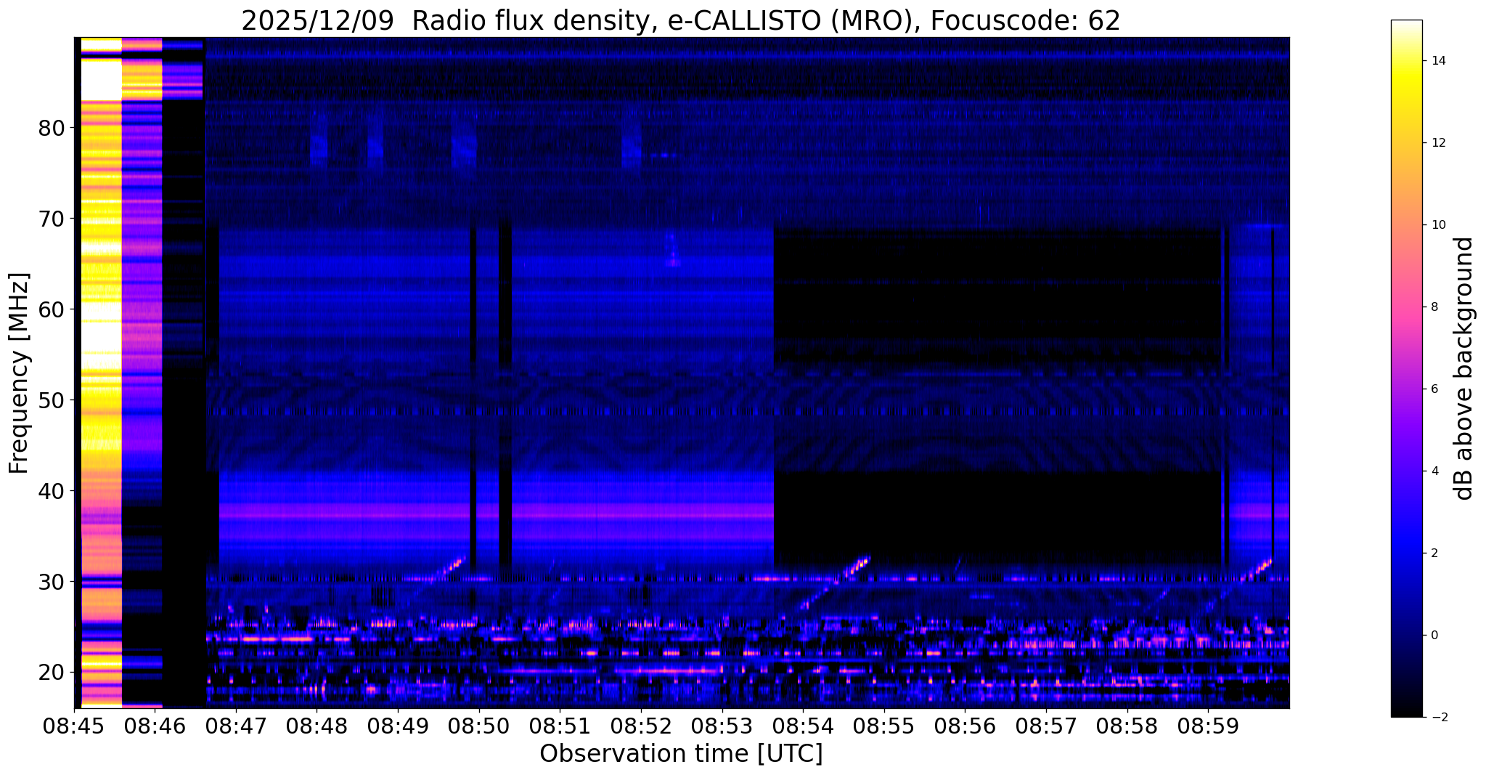This screenshot has height=775, width=1486.
Task: Click the 08:46 time tick label
Action: pyautogui.click(x=155, y=726)
